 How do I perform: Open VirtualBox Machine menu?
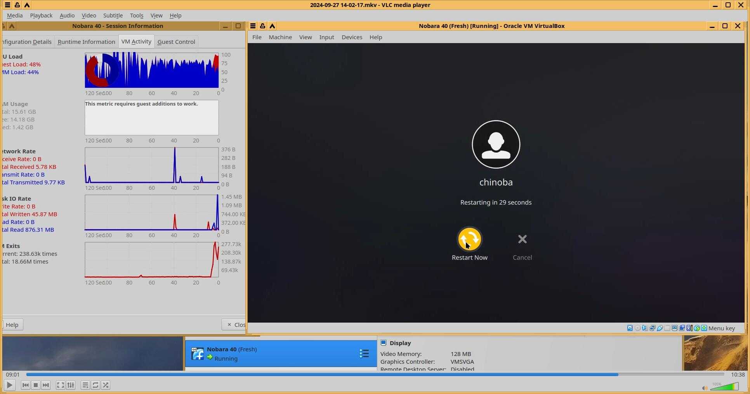(x=280, y=37)
